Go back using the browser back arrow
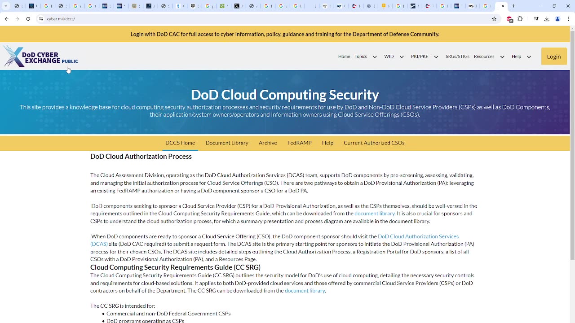This screenshot has width=575, height=323. [x=7, y=19]
